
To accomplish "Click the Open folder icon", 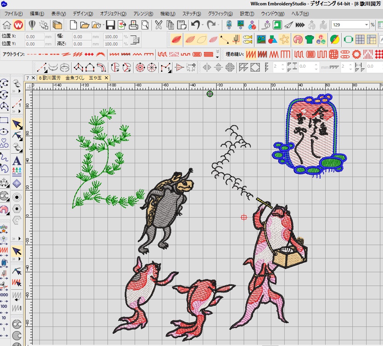I will 85,25.
